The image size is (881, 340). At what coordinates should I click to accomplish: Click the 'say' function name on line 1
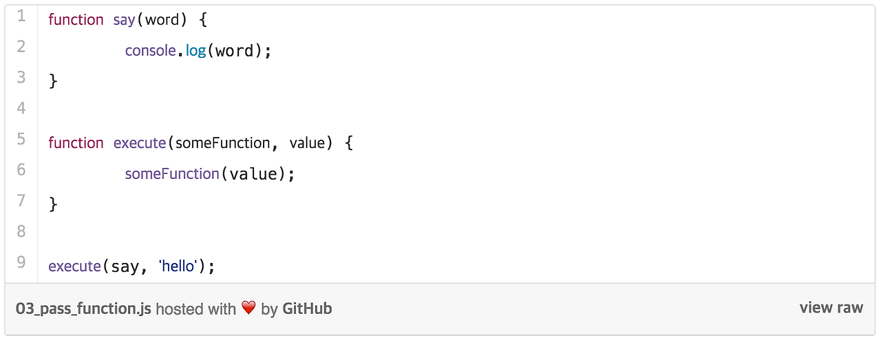click(x=124, y=21)
